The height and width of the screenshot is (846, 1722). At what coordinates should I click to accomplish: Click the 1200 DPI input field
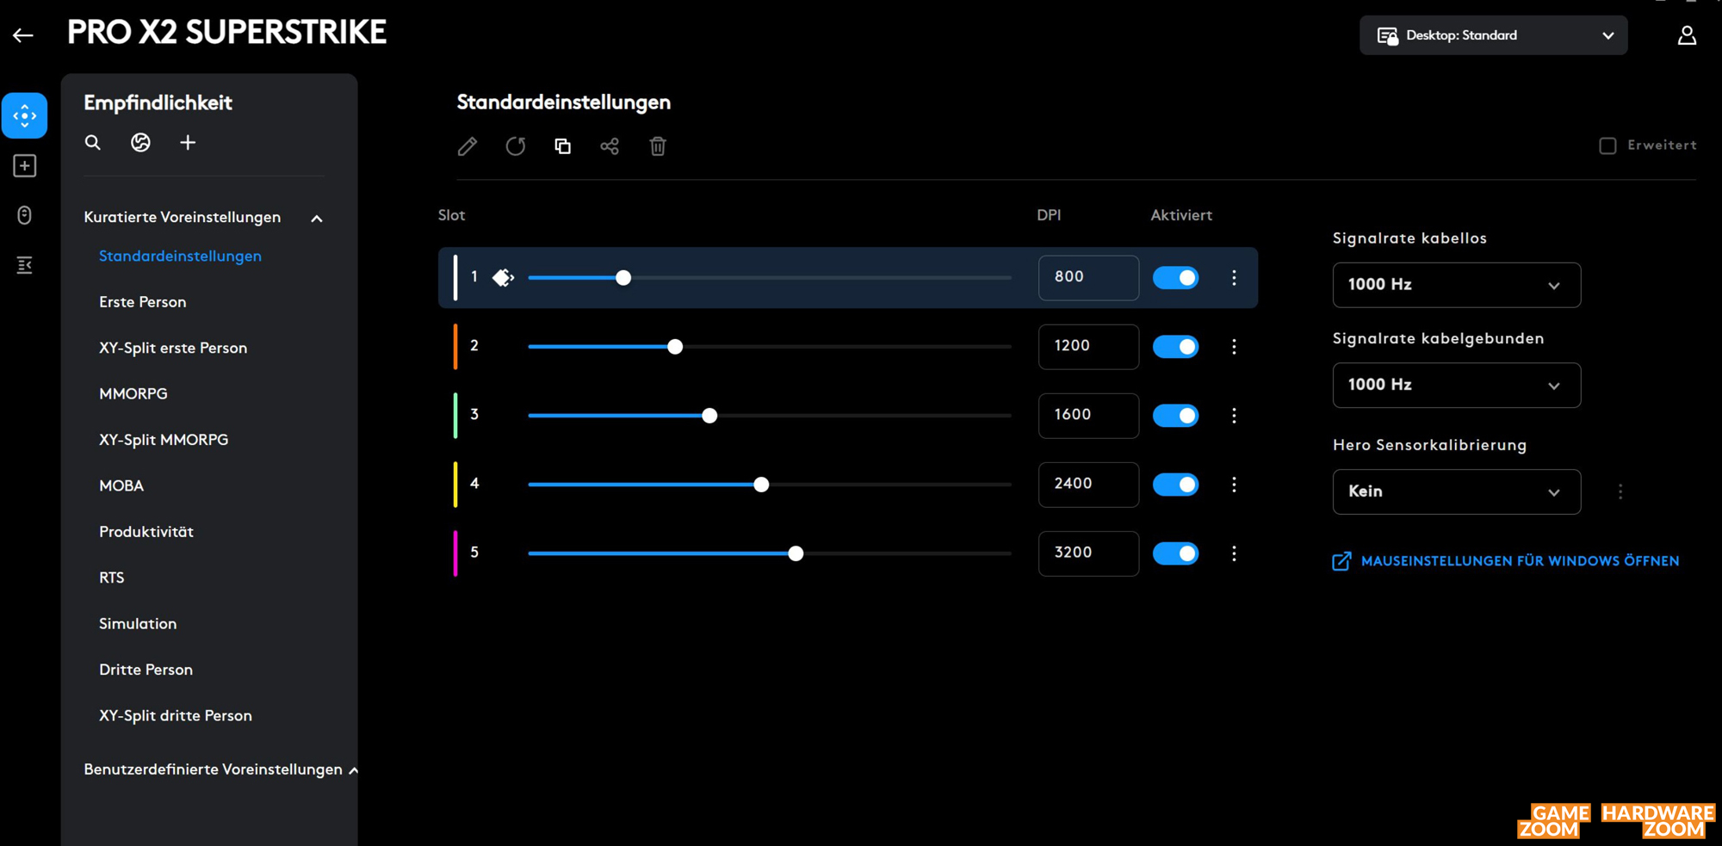click(x=1088, y=347)
